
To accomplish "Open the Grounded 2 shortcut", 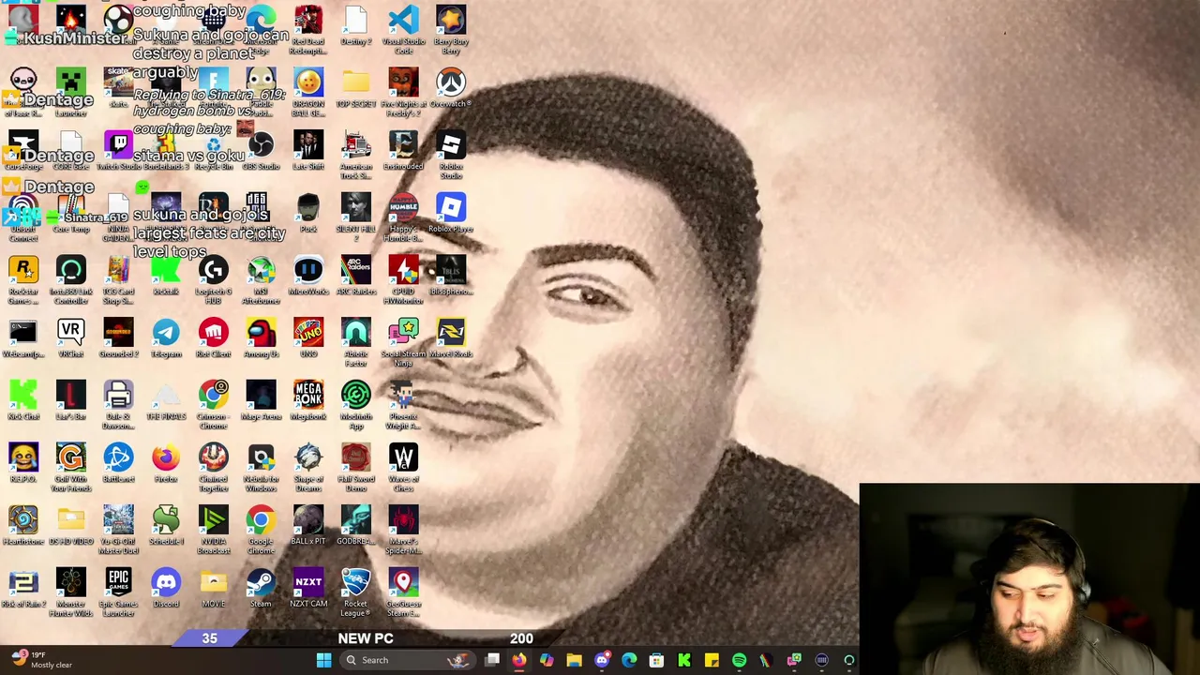I will pyautogui.click(x=119, y=339).
